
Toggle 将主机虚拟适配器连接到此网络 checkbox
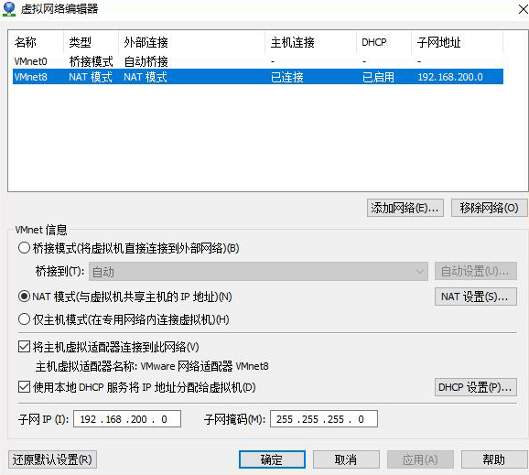point(25,347)
